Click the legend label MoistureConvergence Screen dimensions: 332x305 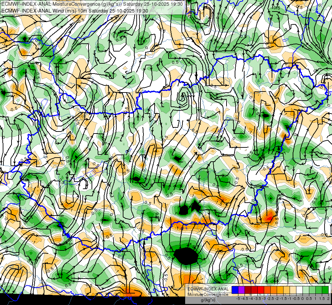tap(208, 294)
